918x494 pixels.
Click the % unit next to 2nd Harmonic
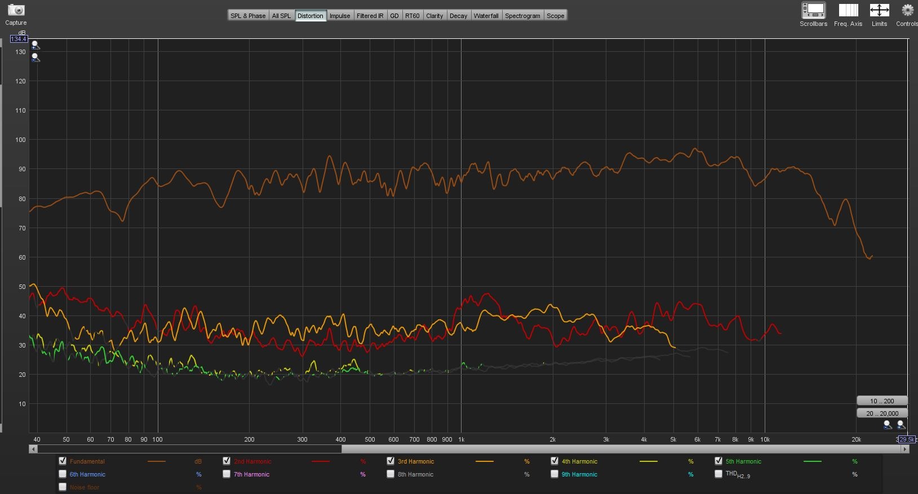pos(363,461)
